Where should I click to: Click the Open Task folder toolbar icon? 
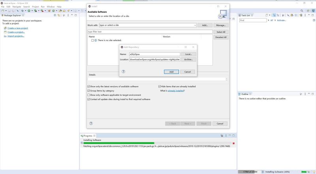click(x=64, y=11)
